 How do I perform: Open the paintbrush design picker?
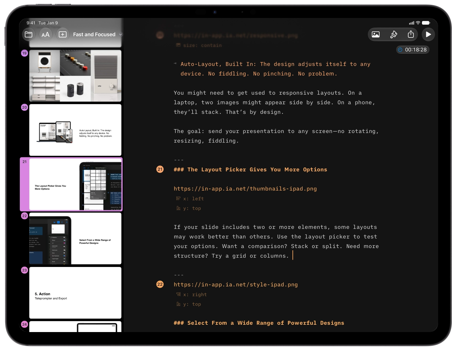(393, 34)
